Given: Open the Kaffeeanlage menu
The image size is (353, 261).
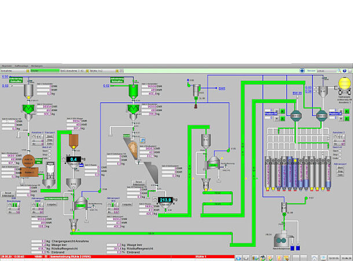Looking at the screenshot, I should click(21, 66).
